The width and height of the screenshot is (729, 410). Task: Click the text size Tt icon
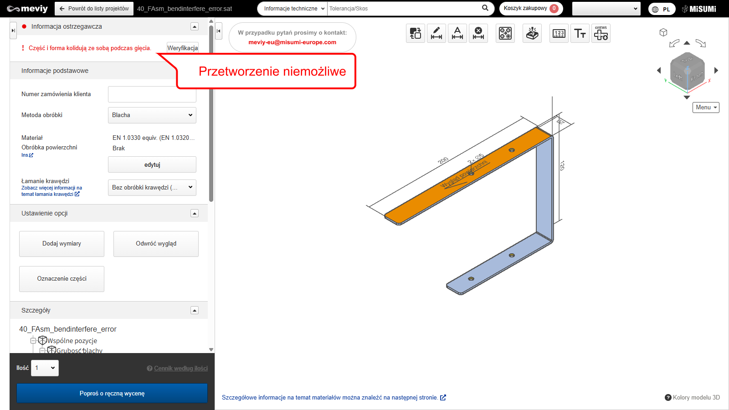(x=580, y=33)
